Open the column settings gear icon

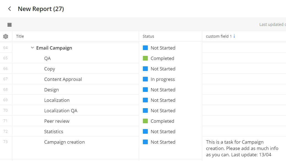point(6,36)
